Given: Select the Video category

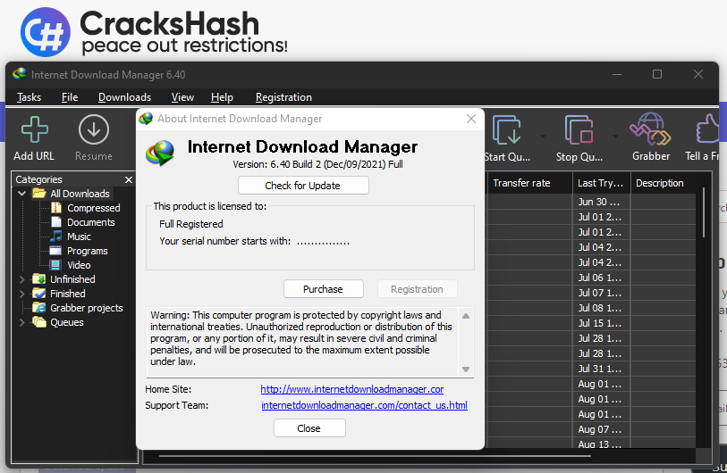Looking at the screenshot, I should click(x=79, y=265).
